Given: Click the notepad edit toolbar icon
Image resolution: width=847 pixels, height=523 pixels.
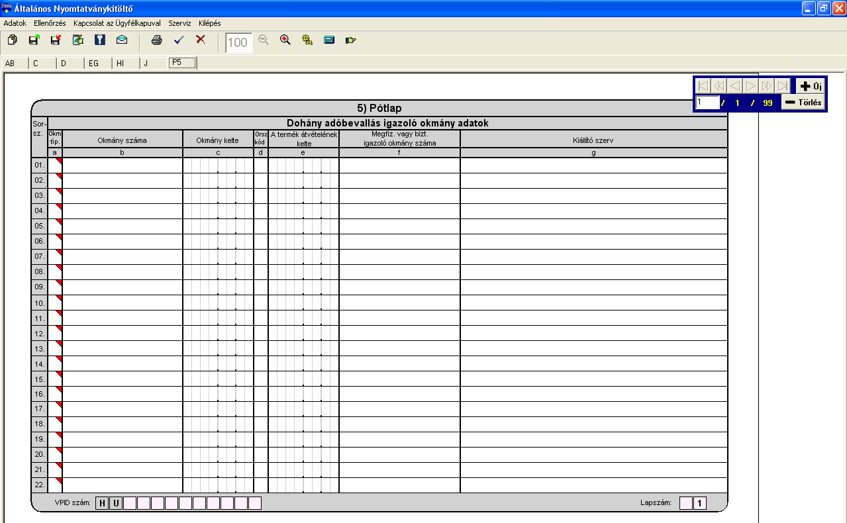Looking at the screenshot, I should [77, 40].
